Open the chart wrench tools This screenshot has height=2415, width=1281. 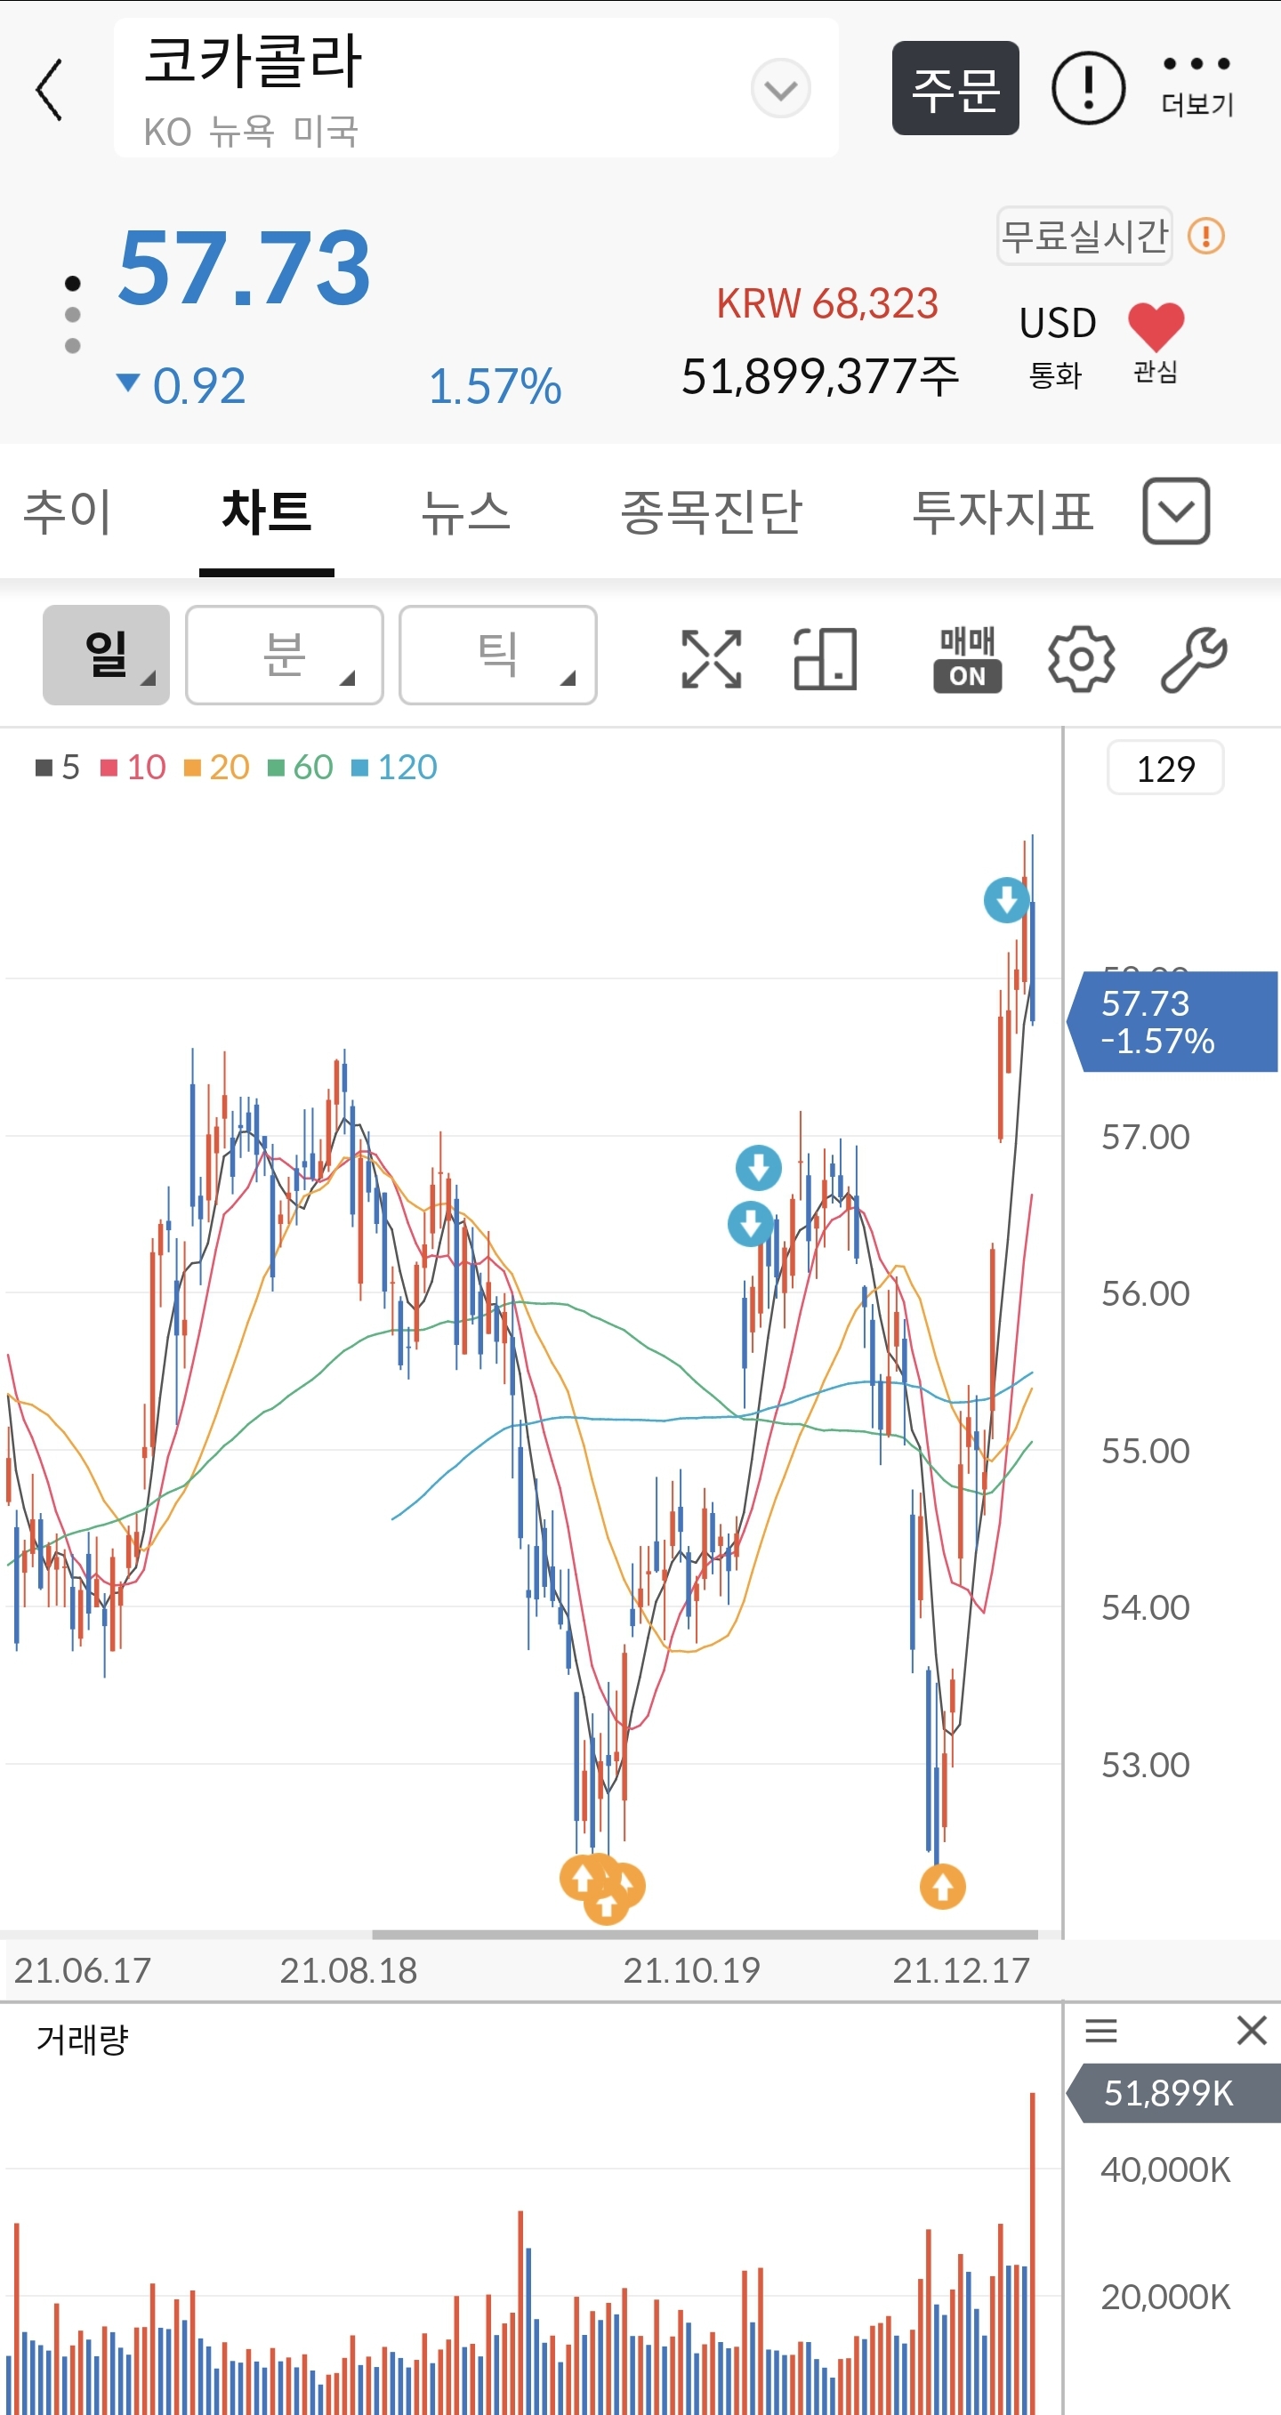point(1194,659)
